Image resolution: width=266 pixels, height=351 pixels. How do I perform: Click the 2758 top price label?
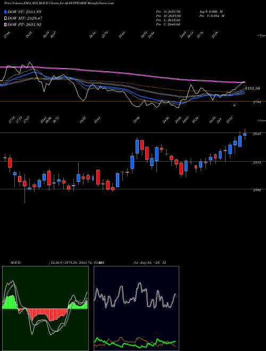[x=7, y=36]
